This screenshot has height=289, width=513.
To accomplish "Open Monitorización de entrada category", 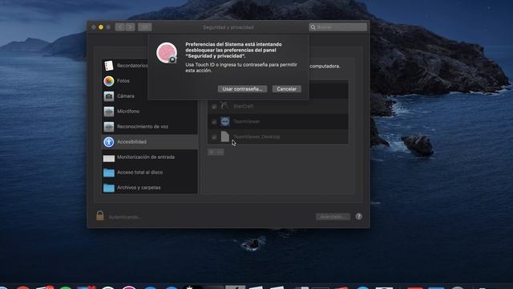I will [x=150, y=157].
